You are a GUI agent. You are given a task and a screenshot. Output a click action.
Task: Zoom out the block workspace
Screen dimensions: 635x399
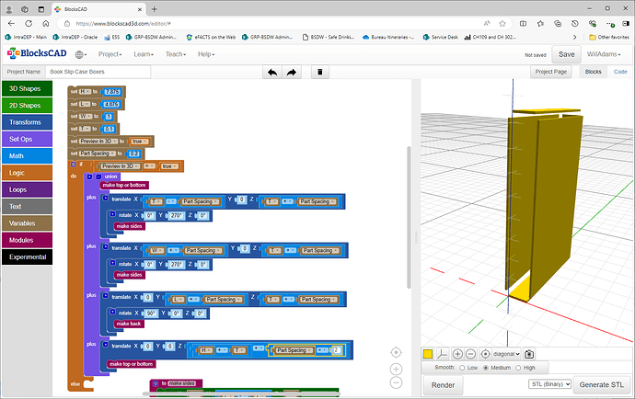coord(396,382)
